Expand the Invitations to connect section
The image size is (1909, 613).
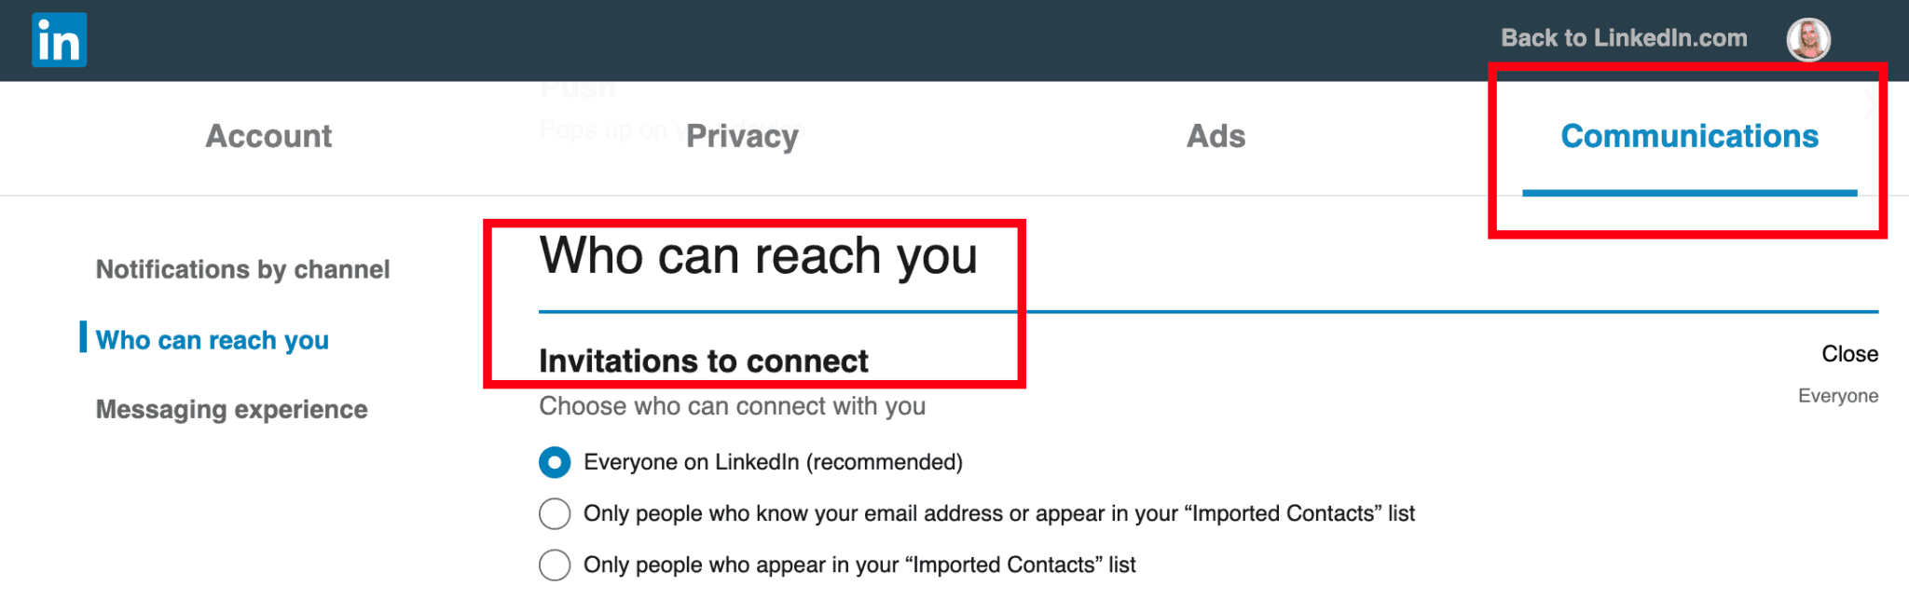click(x=704, y=361)
